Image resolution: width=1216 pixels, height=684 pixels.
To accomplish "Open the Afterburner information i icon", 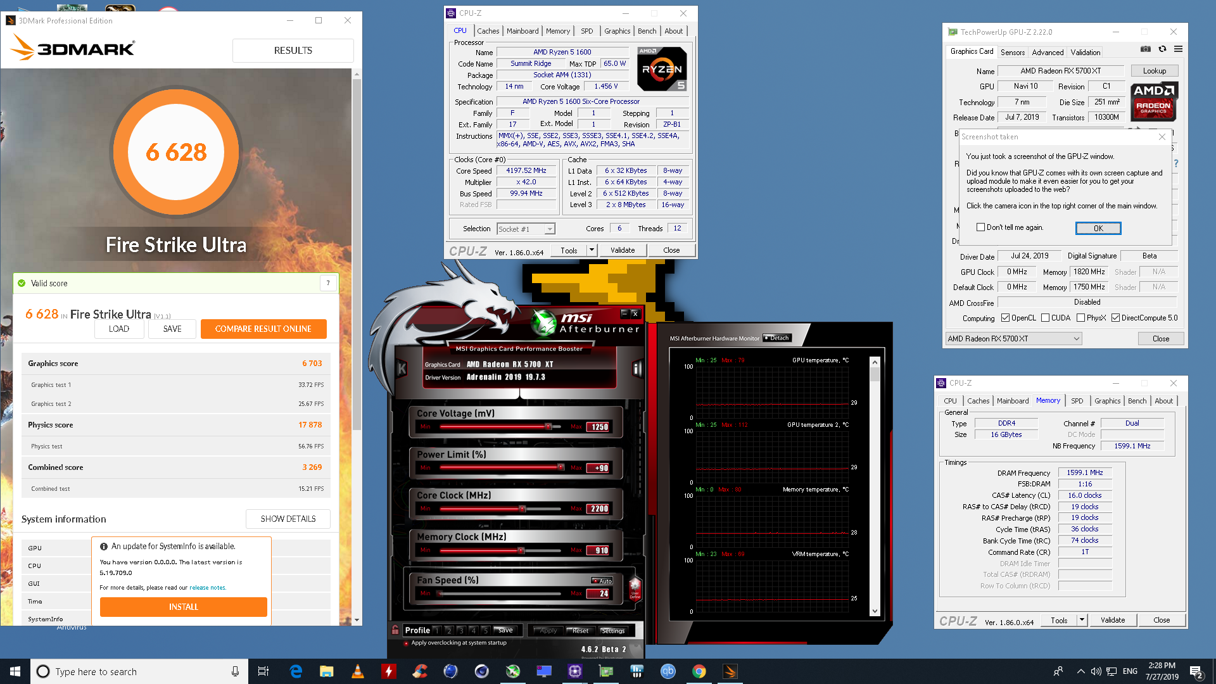I will [x=637, y=369].
